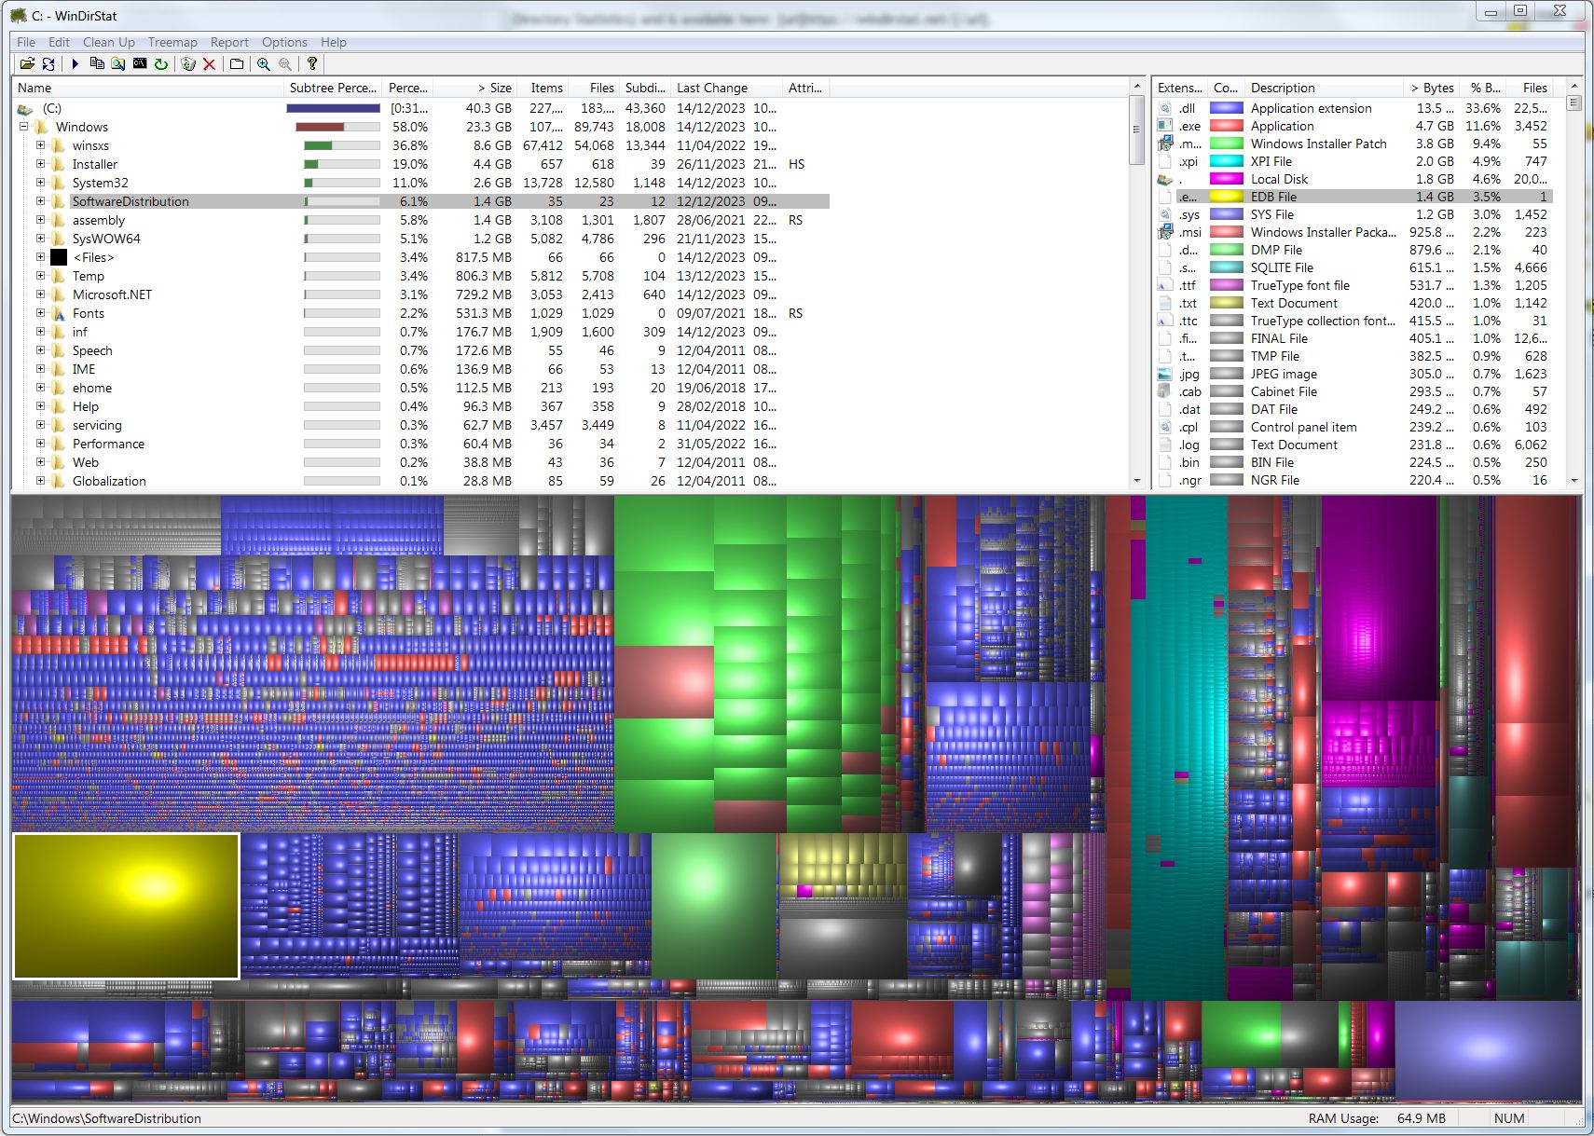The width and height of the screenshot is (1594, 1136).
Task: Open the Report menu
Action: (x=229, y=42)
